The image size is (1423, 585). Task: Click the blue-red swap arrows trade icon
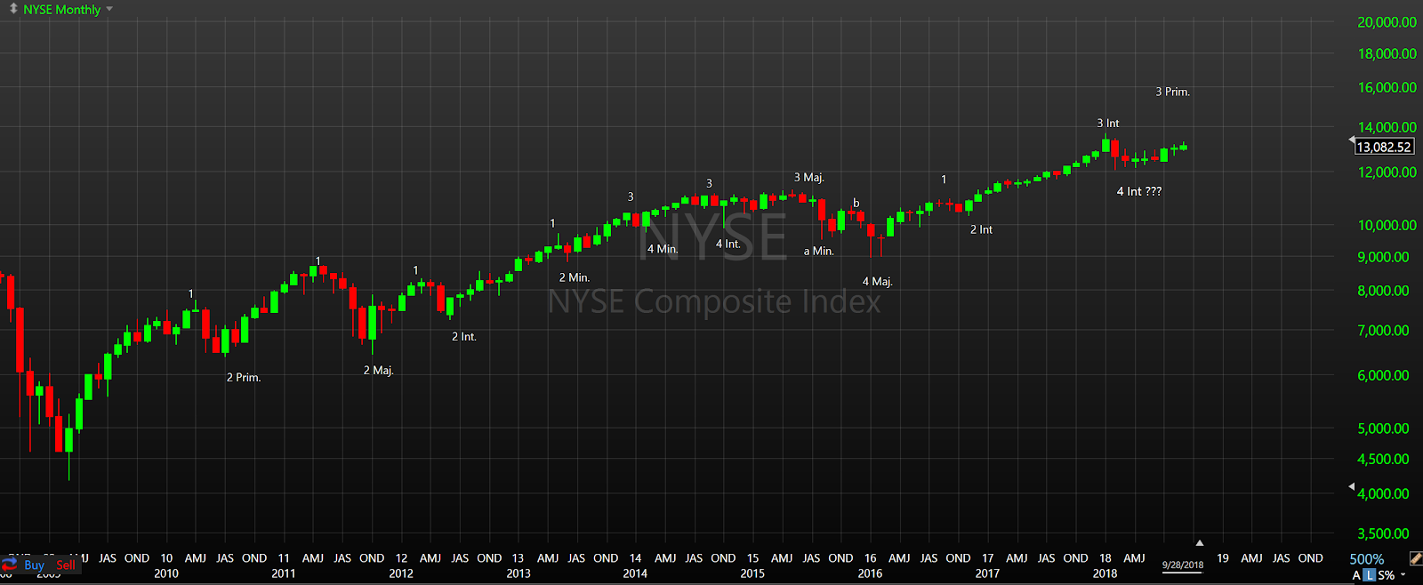pyautogui.click(x=10, y=565)
